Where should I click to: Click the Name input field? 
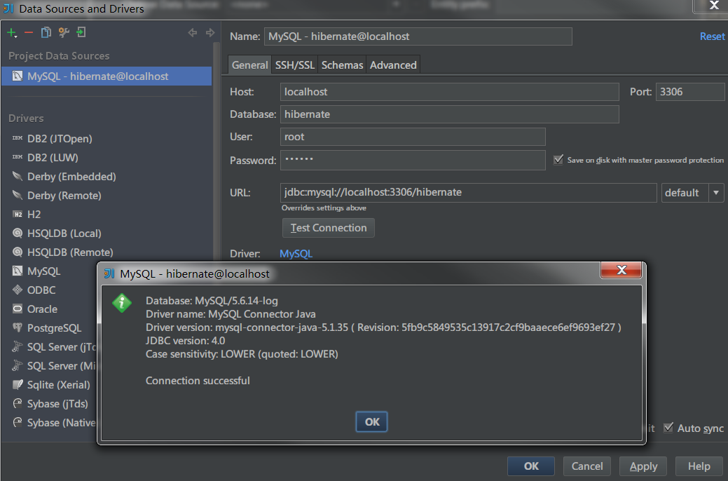[x=418, y=36]
